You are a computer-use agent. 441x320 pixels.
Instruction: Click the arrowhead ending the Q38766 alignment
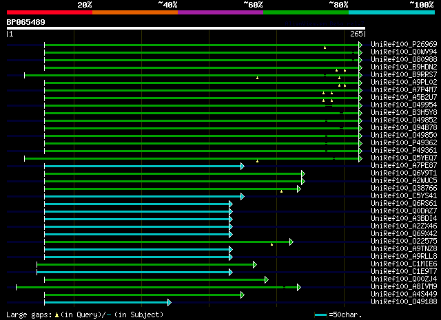pos(299,189)
